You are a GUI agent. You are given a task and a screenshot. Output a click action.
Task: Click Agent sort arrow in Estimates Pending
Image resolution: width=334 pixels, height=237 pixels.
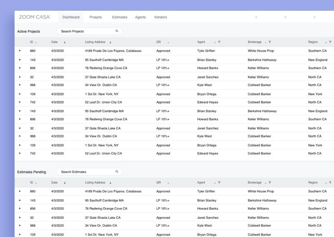pyautogui.click(x=215, y=183)
